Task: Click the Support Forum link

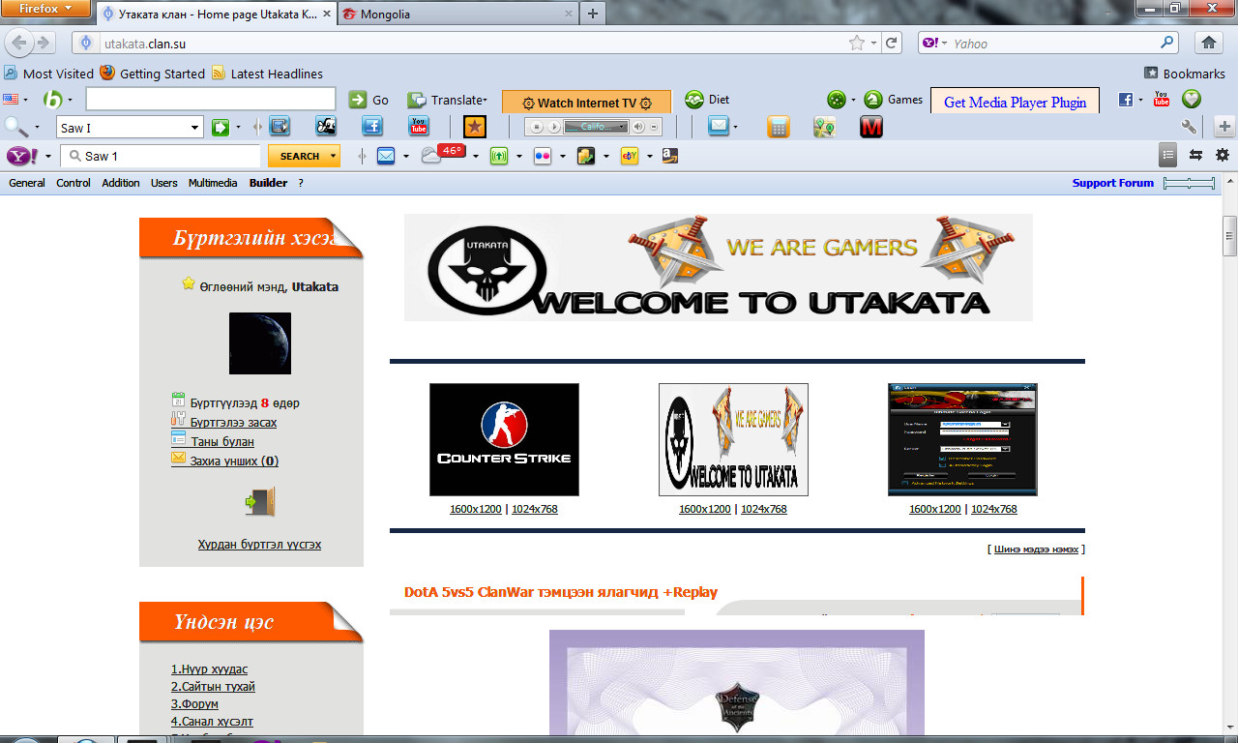Action: pos(1112,183)
